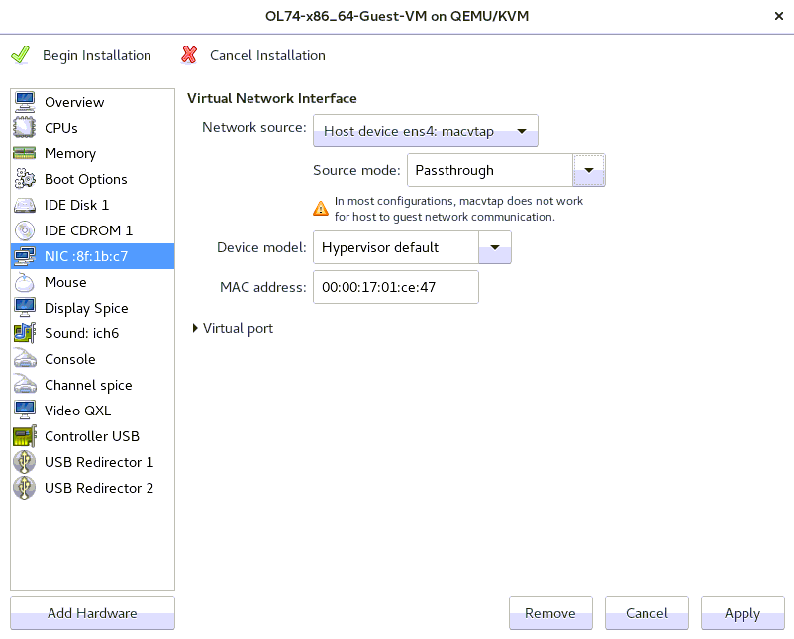
Task: Select the IDE Disk 1 device icon
Action: click(25, 205)
